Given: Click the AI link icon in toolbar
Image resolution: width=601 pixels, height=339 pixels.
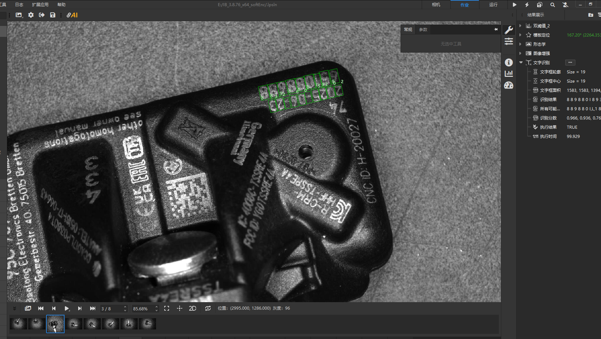Looking at the screenshot, I should click(x=72, y=15).
